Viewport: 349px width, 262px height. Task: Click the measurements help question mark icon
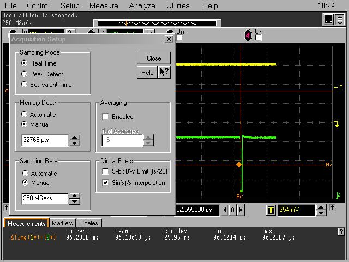pos(341,232)
